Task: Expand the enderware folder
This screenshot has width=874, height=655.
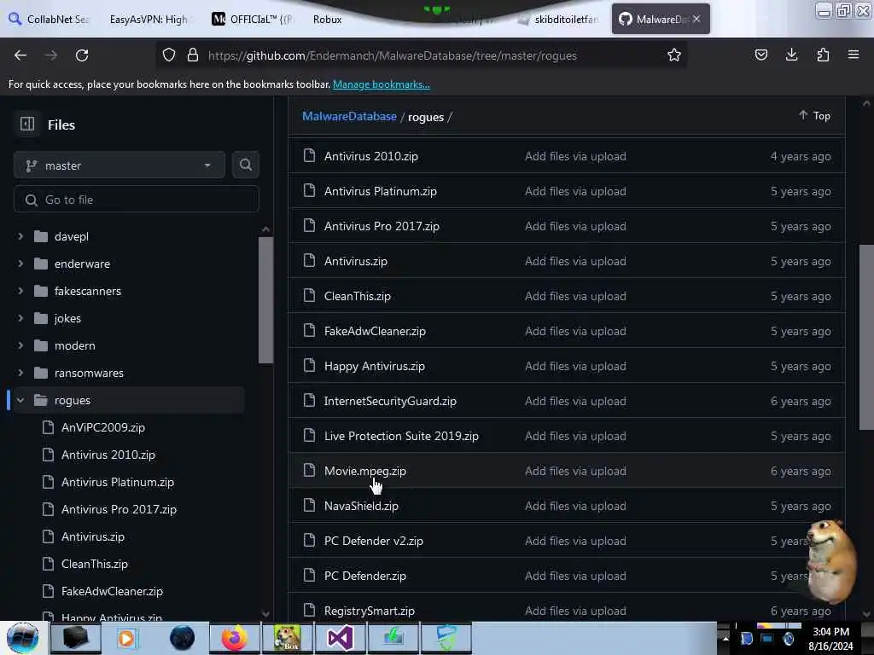Action: tap(20, 264)
